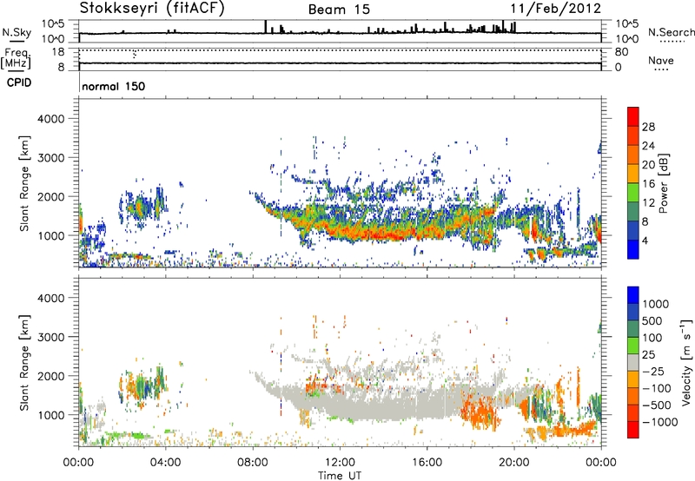695x481 pixels.
Task: Click the 'Stokkseyri (fitACF)' title
Action: [152, 8]
